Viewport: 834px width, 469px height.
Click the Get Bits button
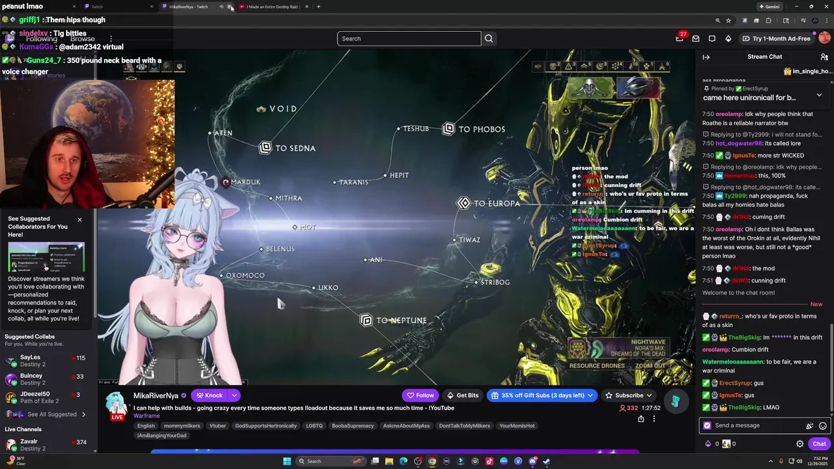point(462,395)
